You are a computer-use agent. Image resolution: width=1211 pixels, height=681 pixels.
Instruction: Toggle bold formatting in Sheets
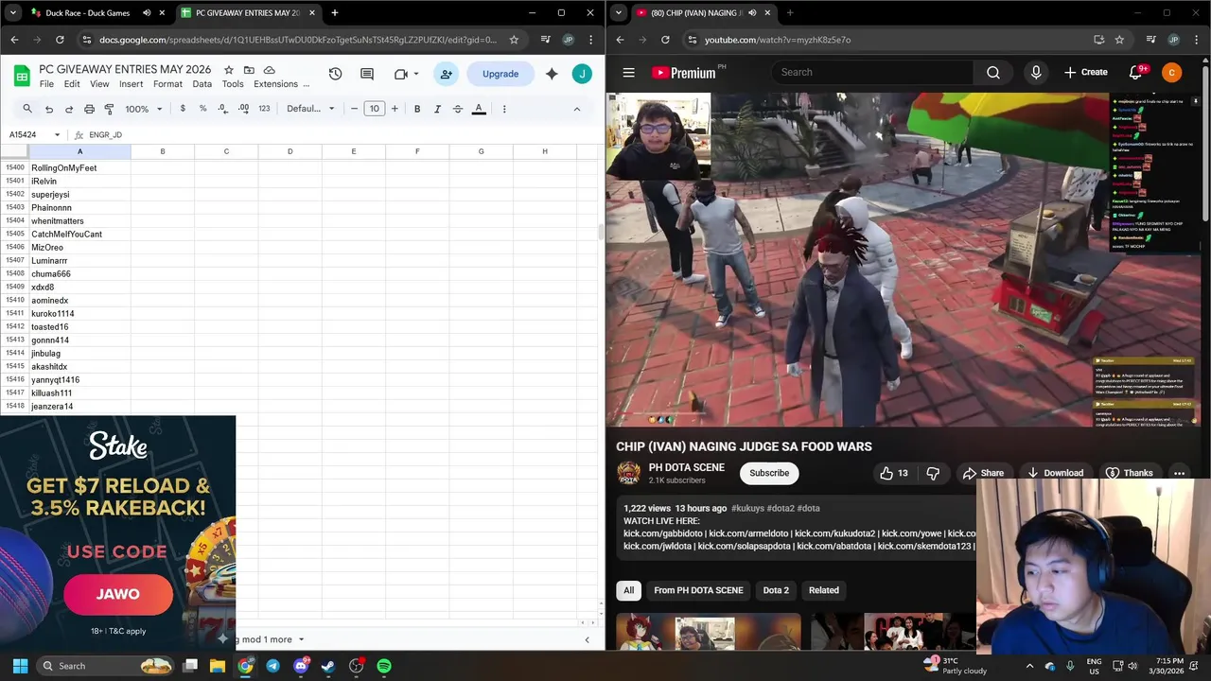click(417, 109)
